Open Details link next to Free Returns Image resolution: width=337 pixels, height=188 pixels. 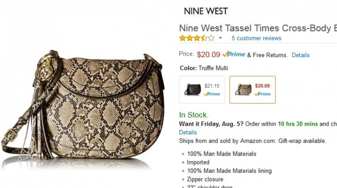point(300,55)
